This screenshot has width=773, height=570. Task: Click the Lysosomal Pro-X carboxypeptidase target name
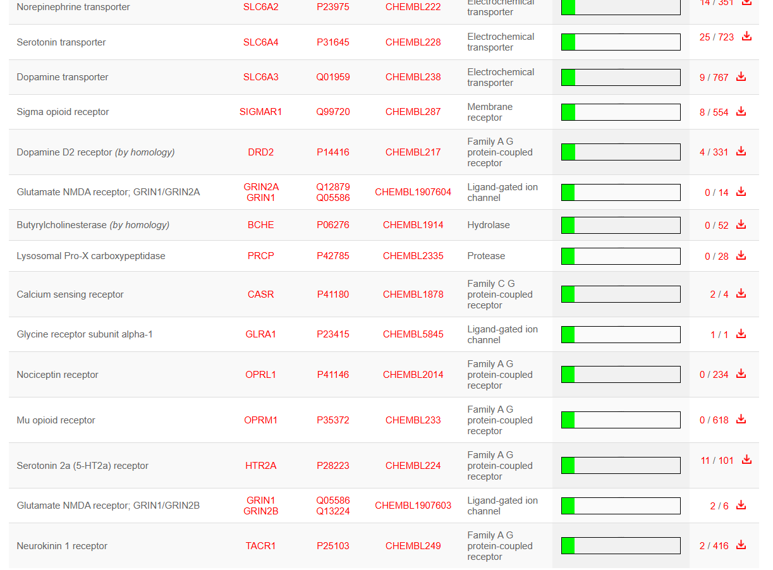(91, 256)
